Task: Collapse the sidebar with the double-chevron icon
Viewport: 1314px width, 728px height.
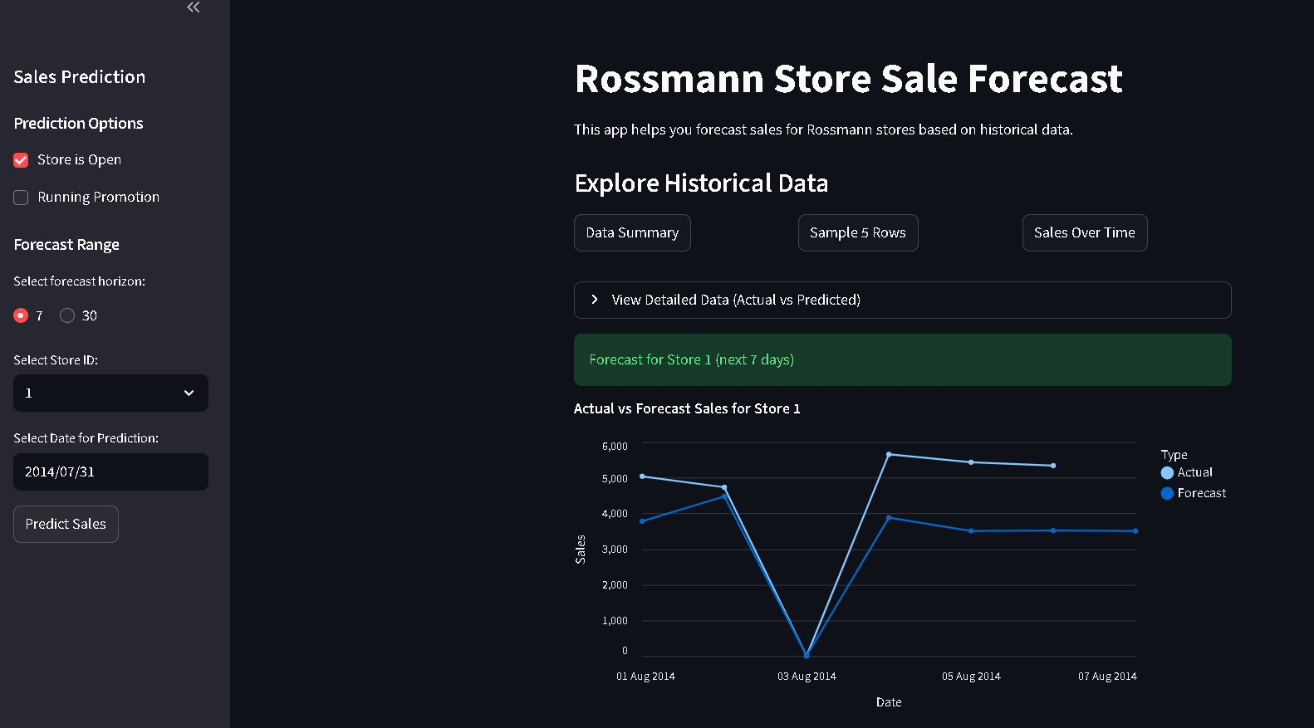Action: coord(194,7)
